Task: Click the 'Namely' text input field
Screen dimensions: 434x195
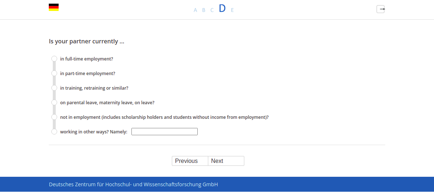Action: point(165,132)
